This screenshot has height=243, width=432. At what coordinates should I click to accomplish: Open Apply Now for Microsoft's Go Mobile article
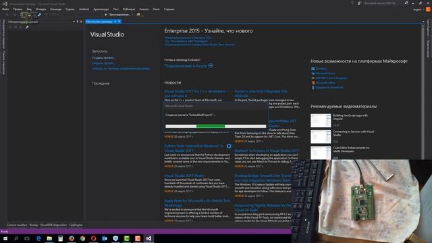coord(197,203)
